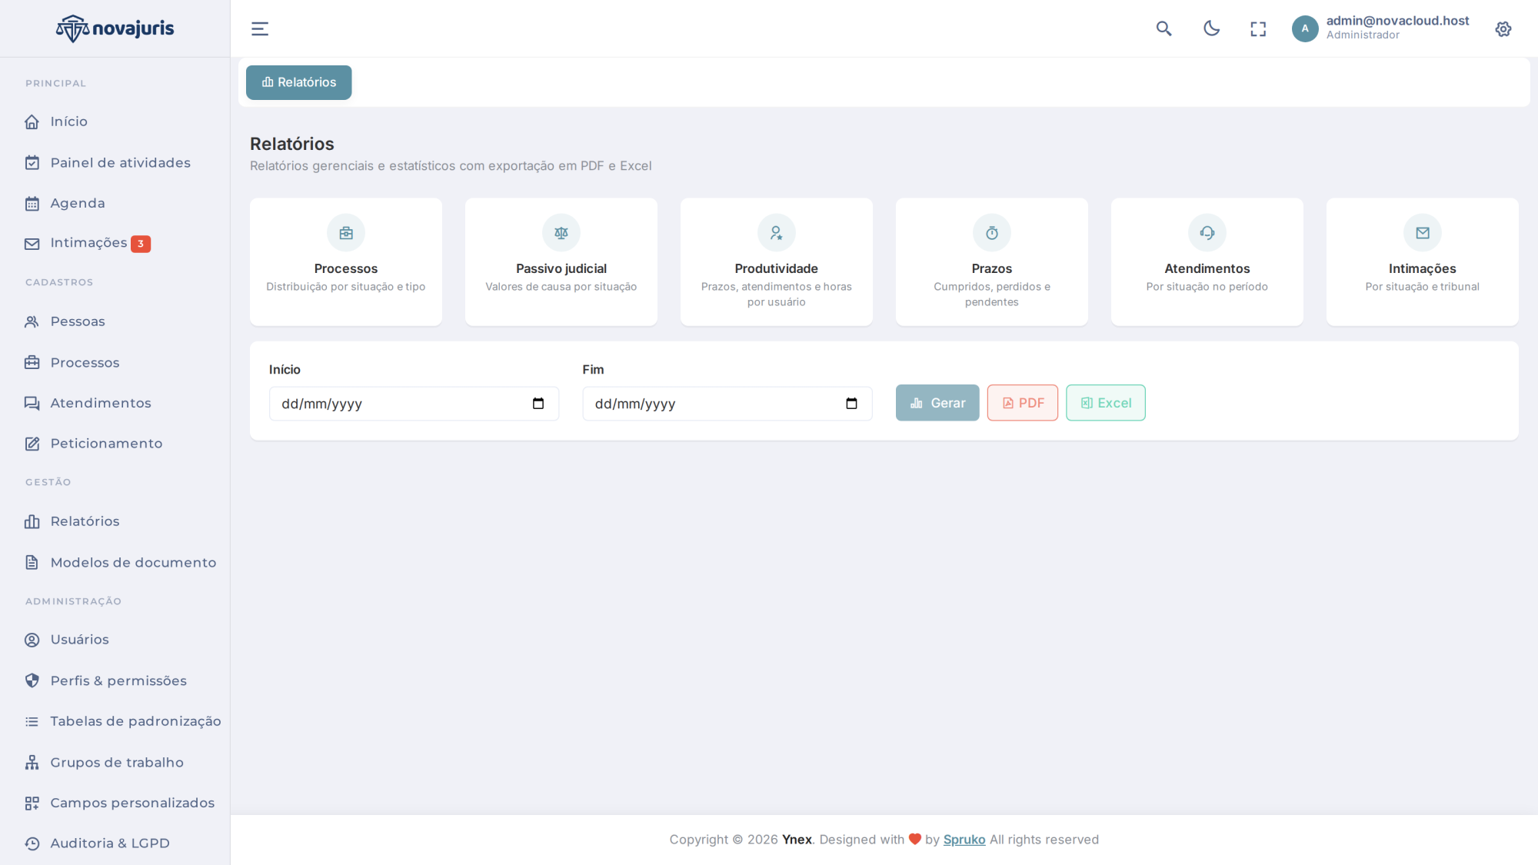Click the Perfis & permissões shield icon
This screenshot has width=1538, height=865.
[x=32, y=681]
